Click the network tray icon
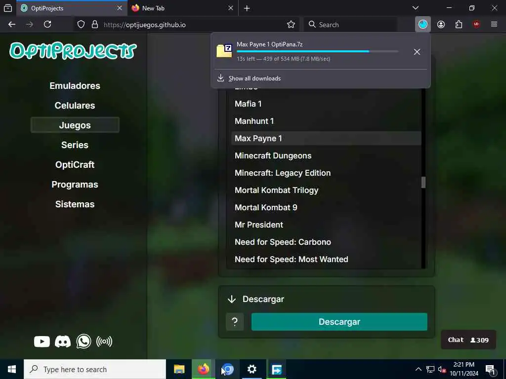This screenshot has width=506, height=379. point(430,369)
